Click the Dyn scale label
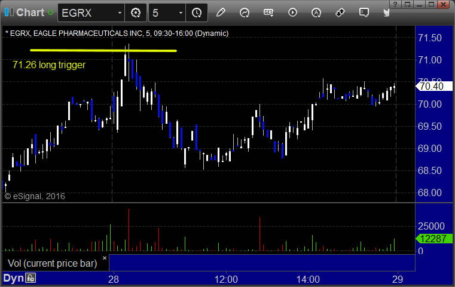 tap(14, 278)
